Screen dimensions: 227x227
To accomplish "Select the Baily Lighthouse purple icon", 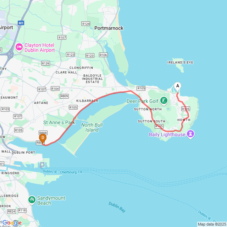I will (x=190, y=134).
